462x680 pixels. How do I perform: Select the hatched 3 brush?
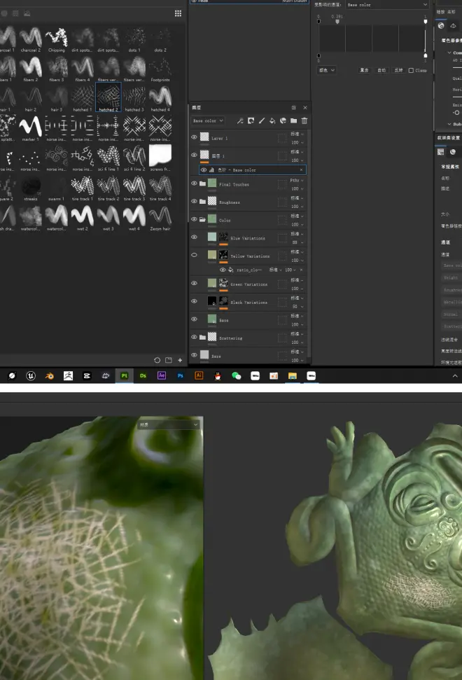(134, 99)
